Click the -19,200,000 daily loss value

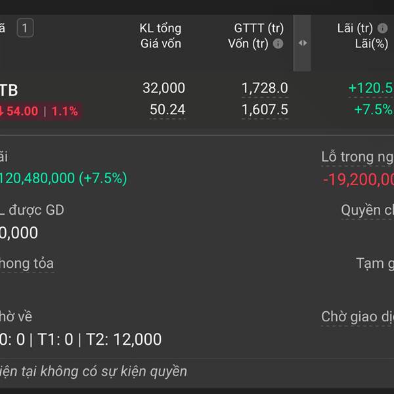click(359, 180)
